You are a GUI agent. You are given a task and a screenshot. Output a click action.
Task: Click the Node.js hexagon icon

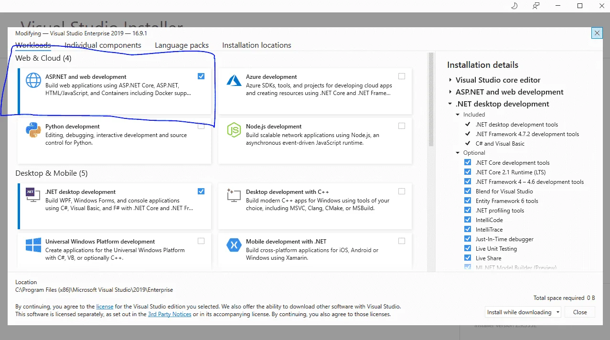tap(234, 130)
